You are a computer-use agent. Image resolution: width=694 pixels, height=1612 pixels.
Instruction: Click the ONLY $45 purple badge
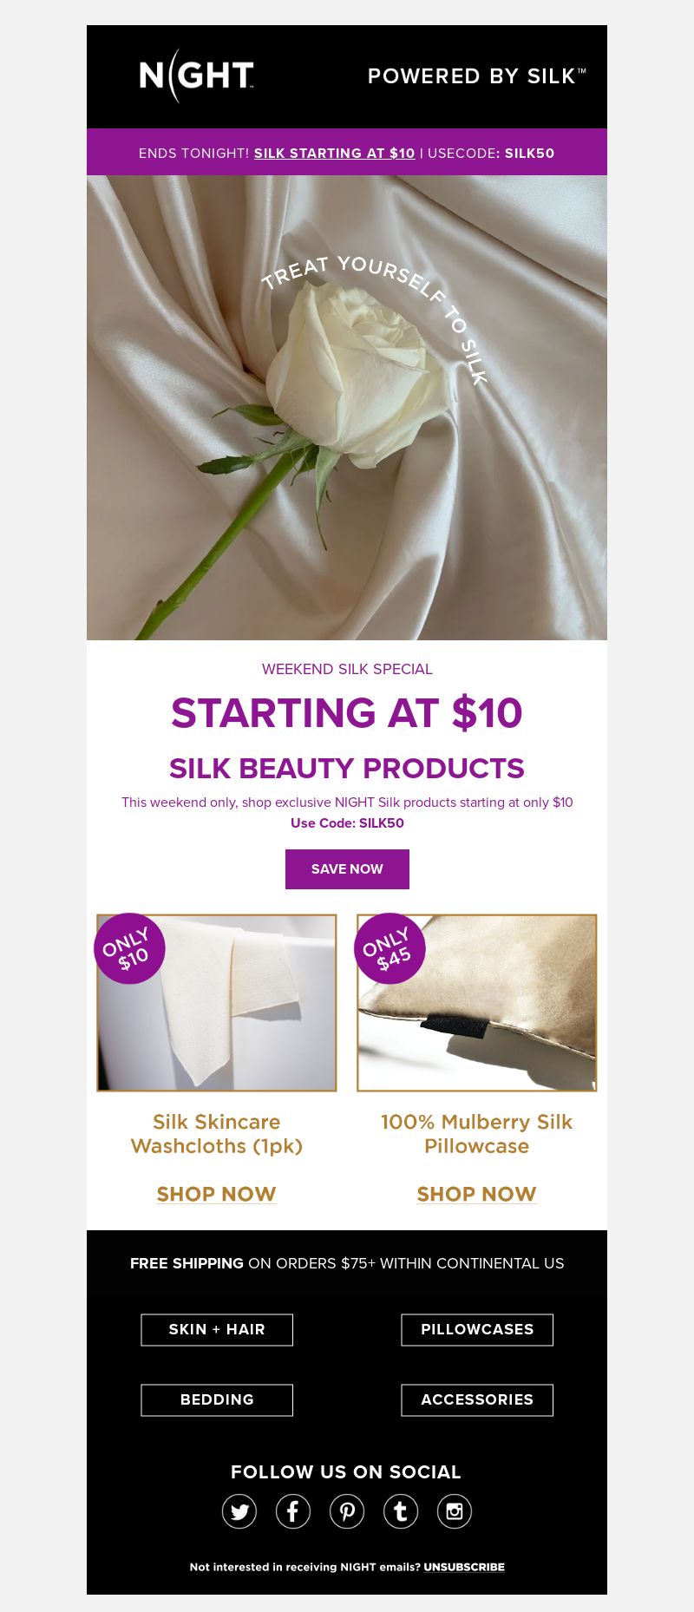pyautogui.click(x=390, y=948)
